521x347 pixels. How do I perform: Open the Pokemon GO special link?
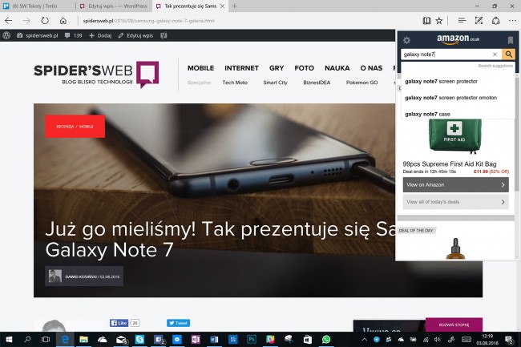tap(361, 83)
